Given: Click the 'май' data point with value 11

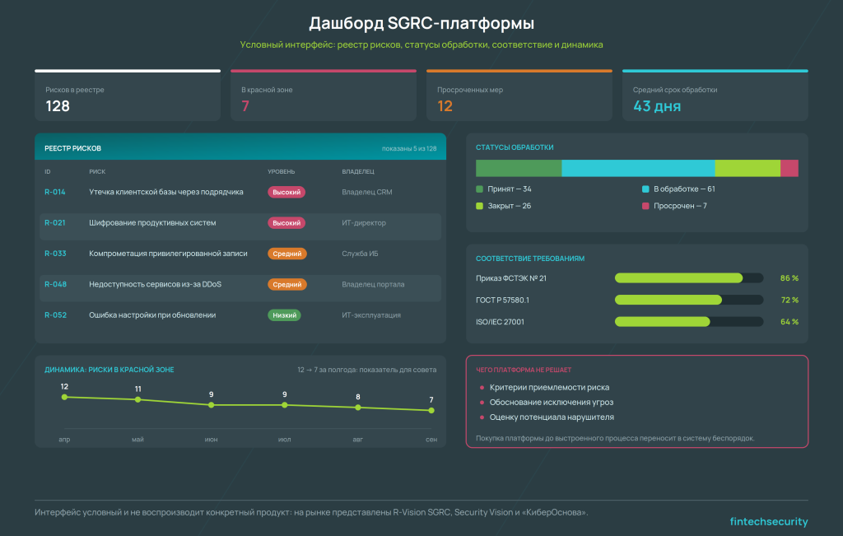Looking at the screenshot, I should point(137,399).
